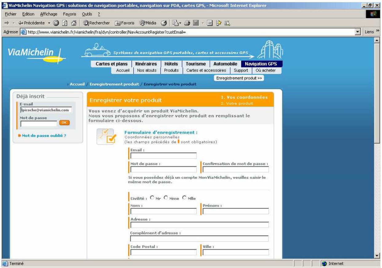Expand the Edit icon dropdown arrow

(x=203, y=23)
